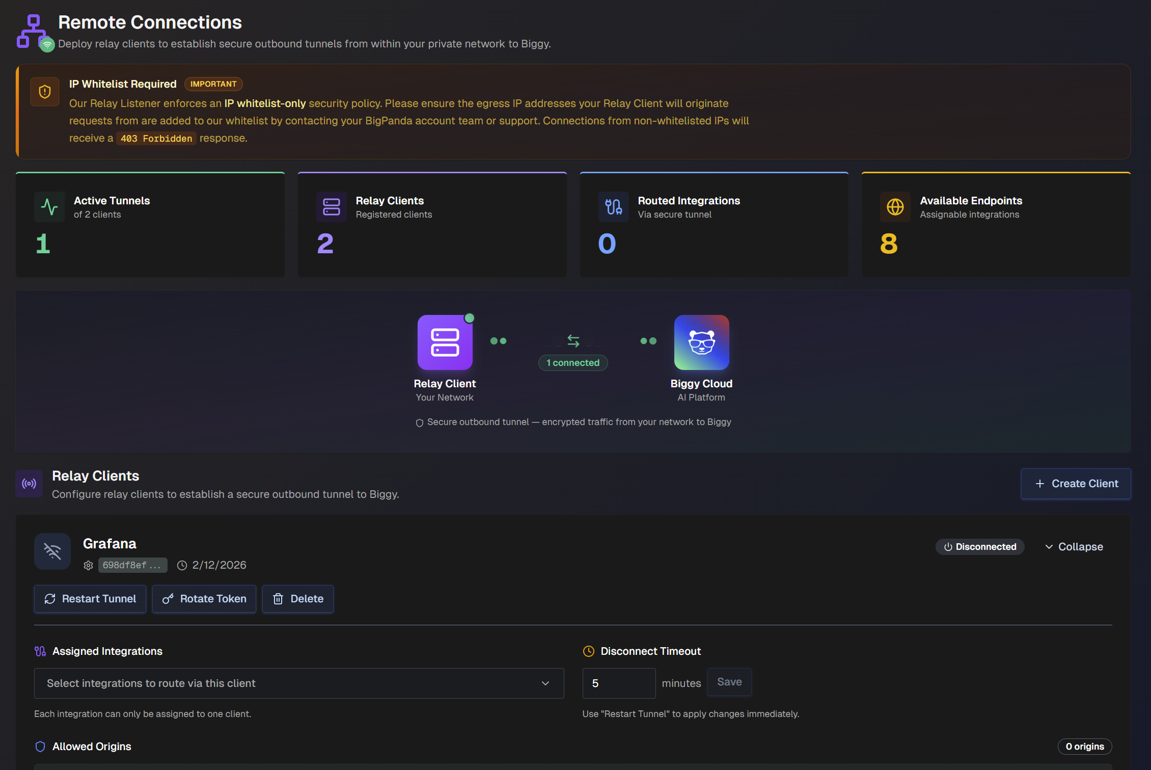Click the Biggy Cloud panda icon
This screenshot has width=1151, height=770.
pos(701,342)
